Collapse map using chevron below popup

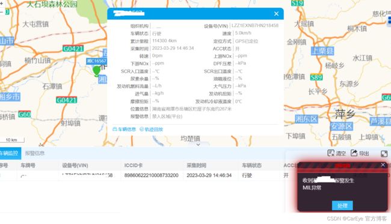(198, 145)
